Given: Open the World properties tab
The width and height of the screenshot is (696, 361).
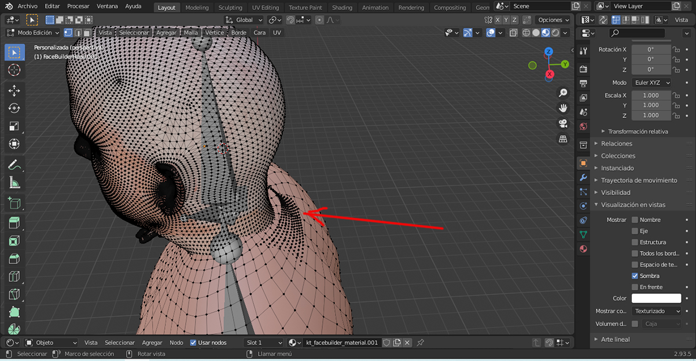Looking at the screenshot, I should click(583, 127).
